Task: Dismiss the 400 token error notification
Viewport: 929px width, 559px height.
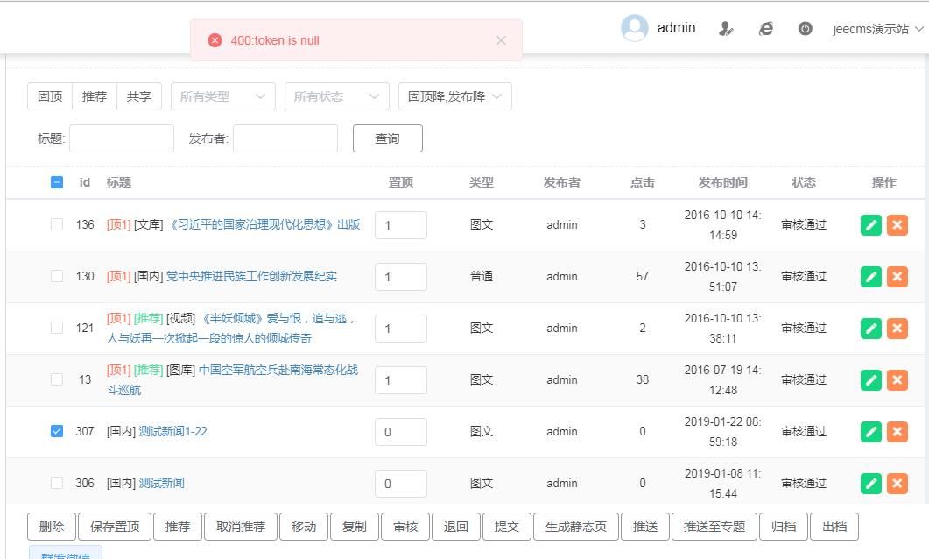Action: click(x=501, y=40)
